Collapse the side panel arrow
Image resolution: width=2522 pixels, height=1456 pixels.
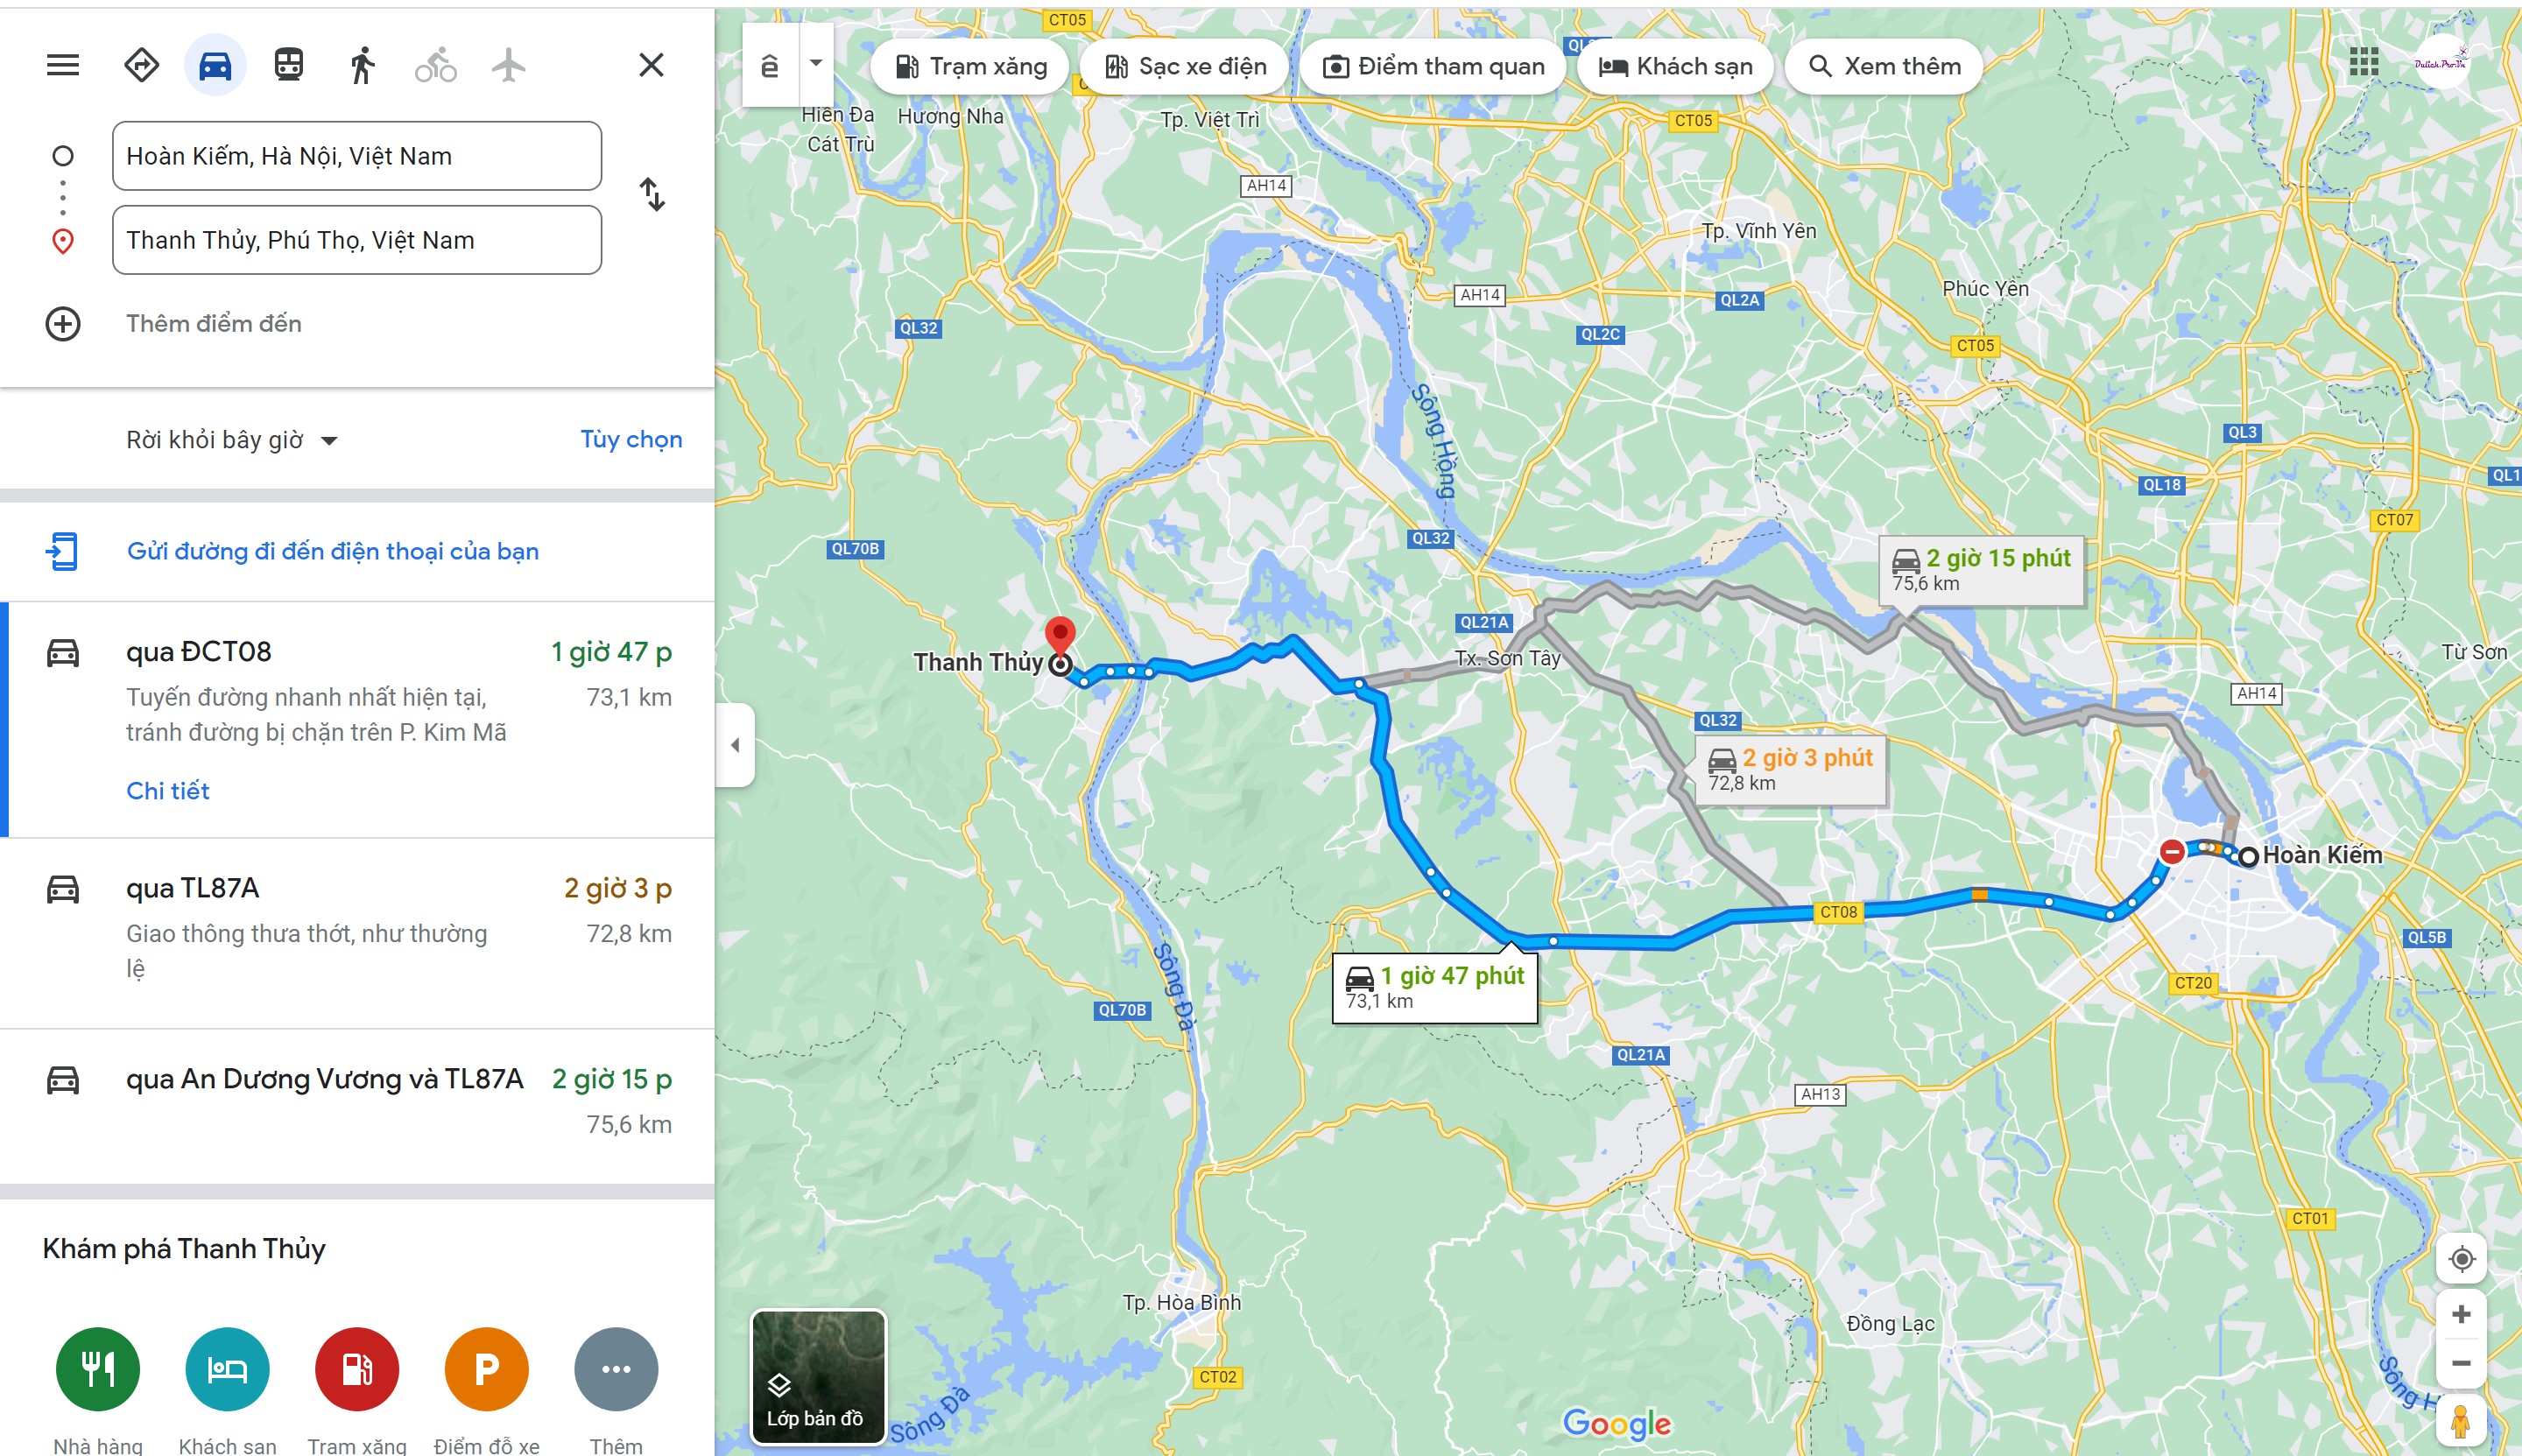click(x=735, y=745)
